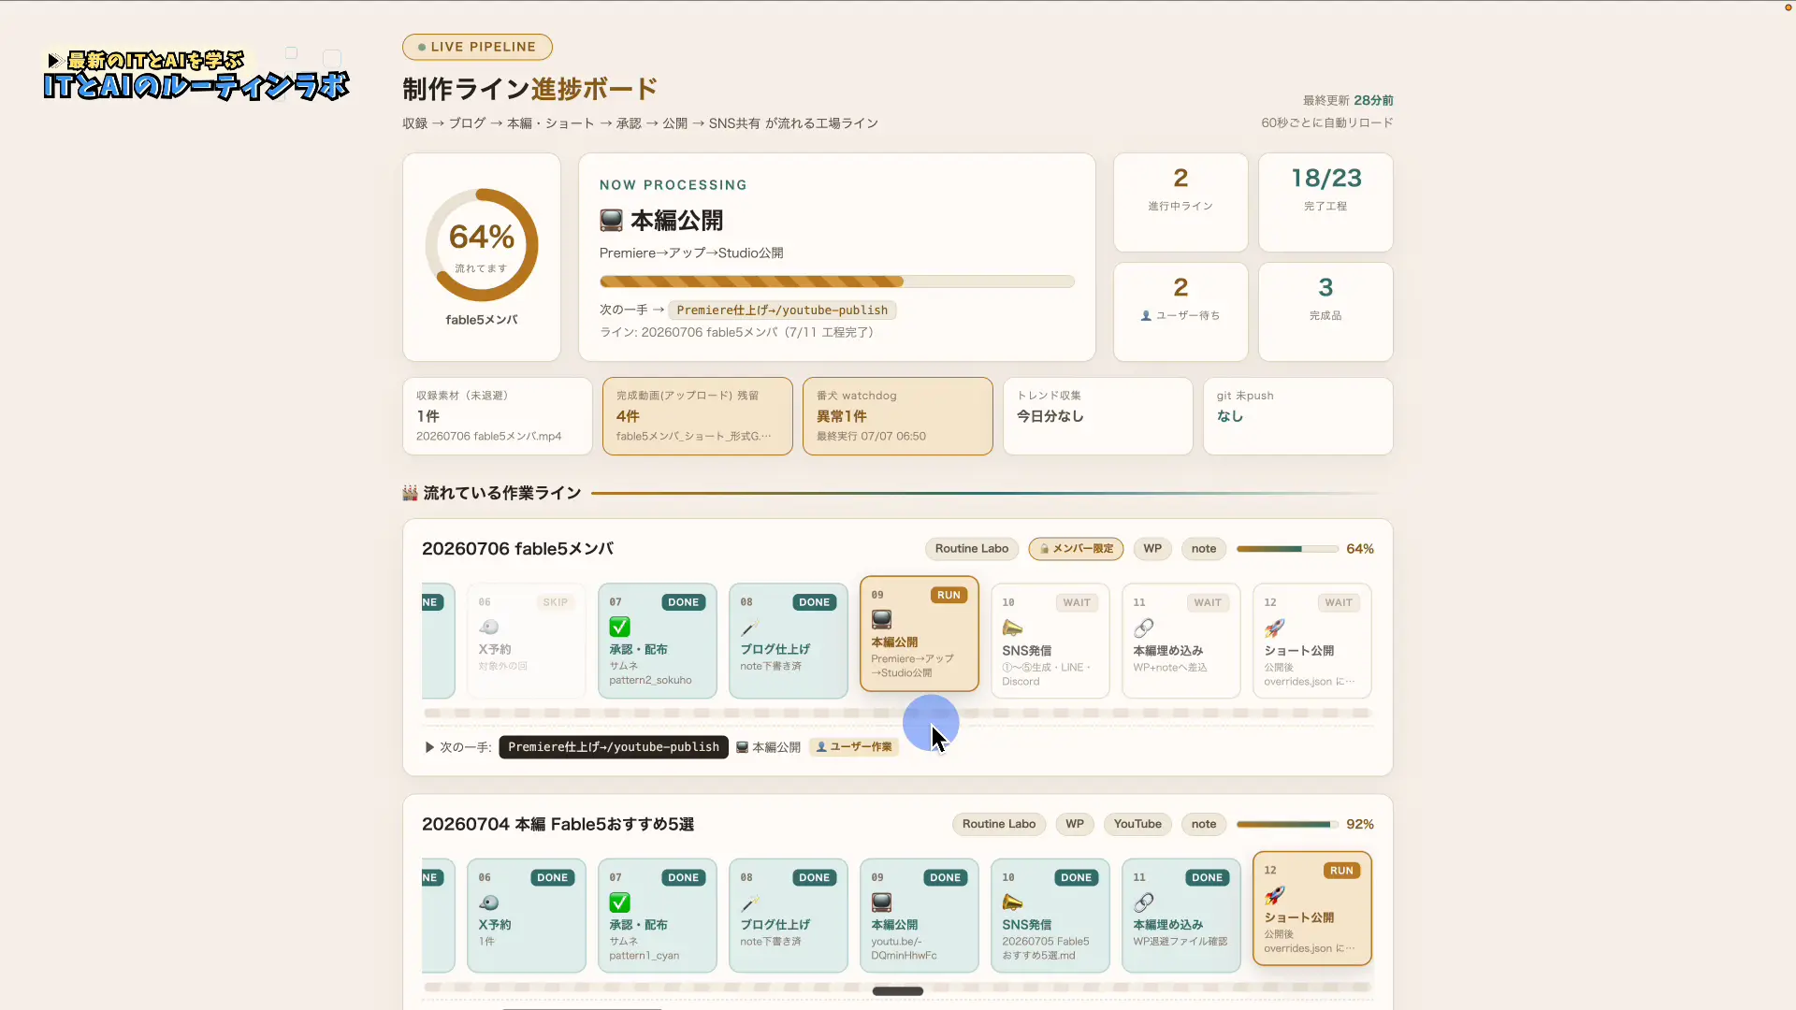The width and height of the screenshot is (1796, 1010).
Task: Click the TV icon on youtu.be 本編公開 card
Action: pos(881,902)
